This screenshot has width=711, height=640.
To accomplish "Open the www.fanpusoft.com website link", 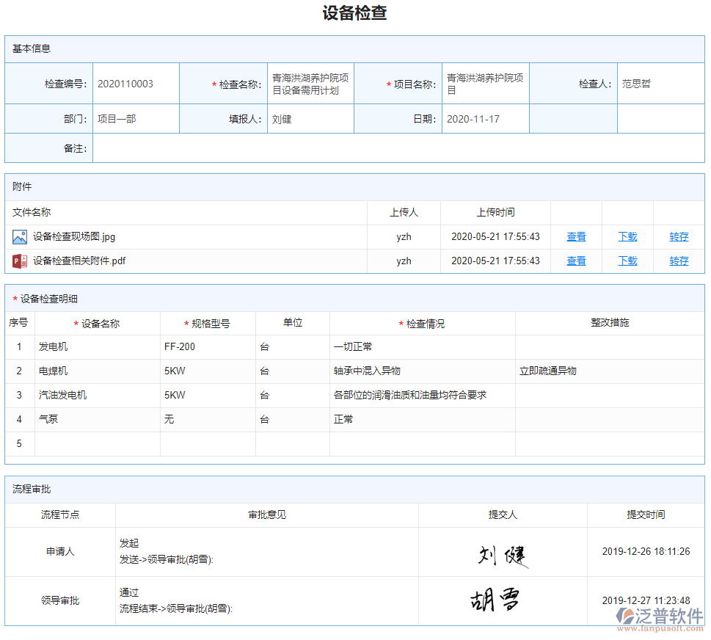I will coord(659,628).
